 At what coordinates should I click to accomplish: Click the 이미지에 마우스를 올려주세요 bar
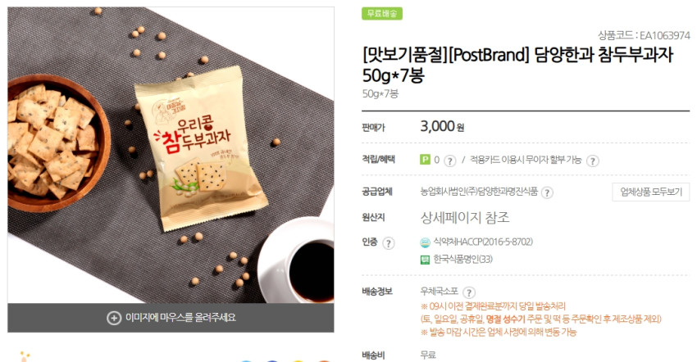(x=171, y=318)
